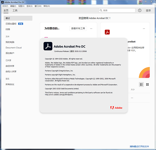This screenshot has width=156, height=150.
Task: Click the 搜索 search field
Action: pyautogui.click(x=117, y=10)
